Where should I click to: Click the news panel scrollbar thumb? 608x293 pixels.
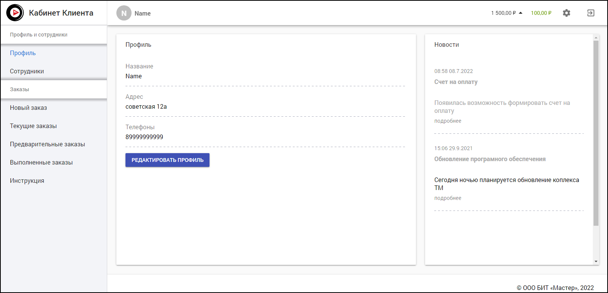coord(596,133)
